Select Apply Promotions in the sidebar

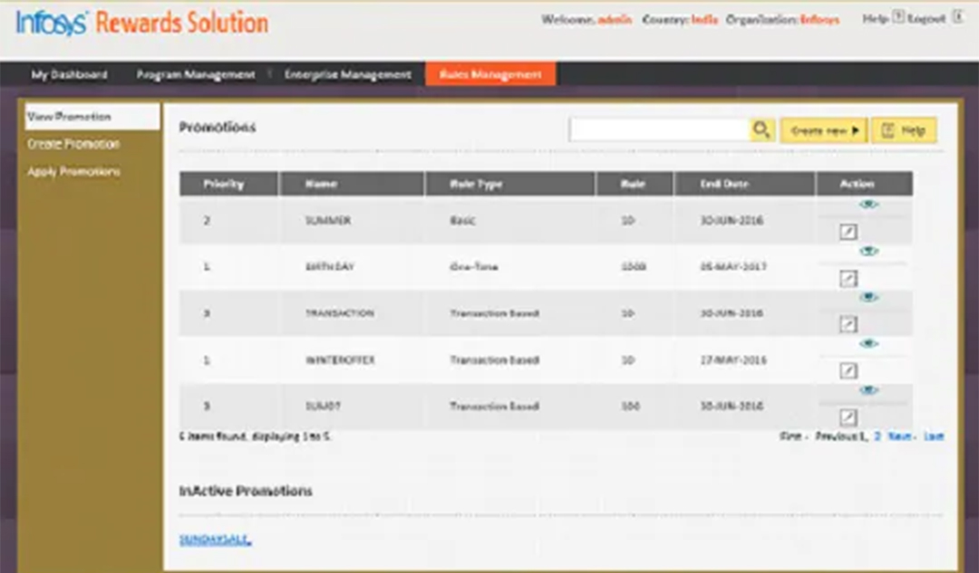(x=73, y=172)
